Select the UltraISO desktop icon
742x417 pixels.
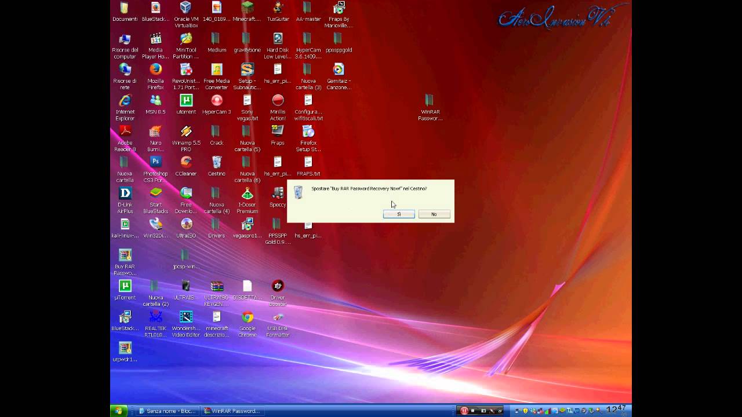pyautogui.click(x=186, y=228)
